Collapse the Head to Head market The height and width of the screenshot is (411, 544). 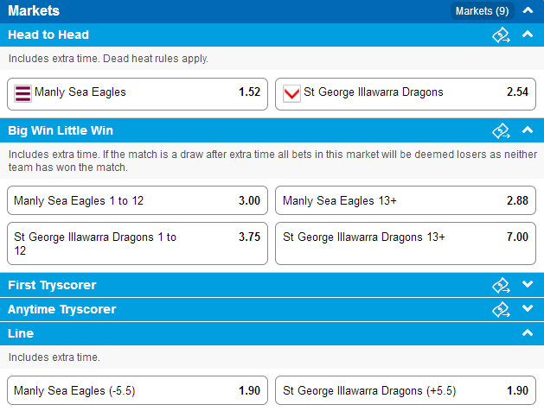pyautogui.click(x=528, y=34)
